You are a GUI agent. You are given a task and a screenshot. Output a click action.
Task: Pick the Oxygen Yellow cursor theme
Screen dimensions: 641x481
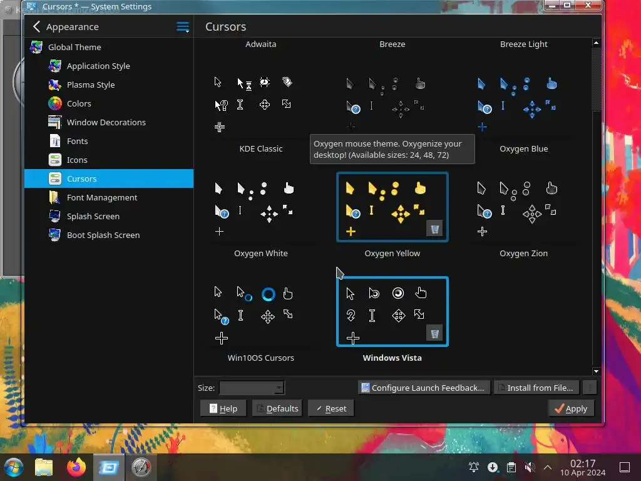pos(392,207)
